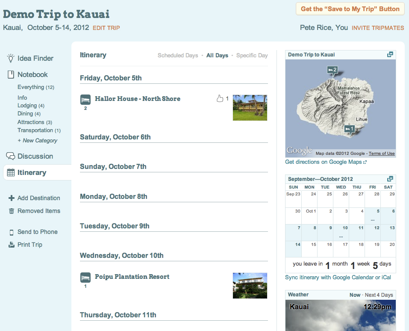Expand the September—October 2012 calendar panel
Viewport: 409px width, 331px height.
(390, 179)
